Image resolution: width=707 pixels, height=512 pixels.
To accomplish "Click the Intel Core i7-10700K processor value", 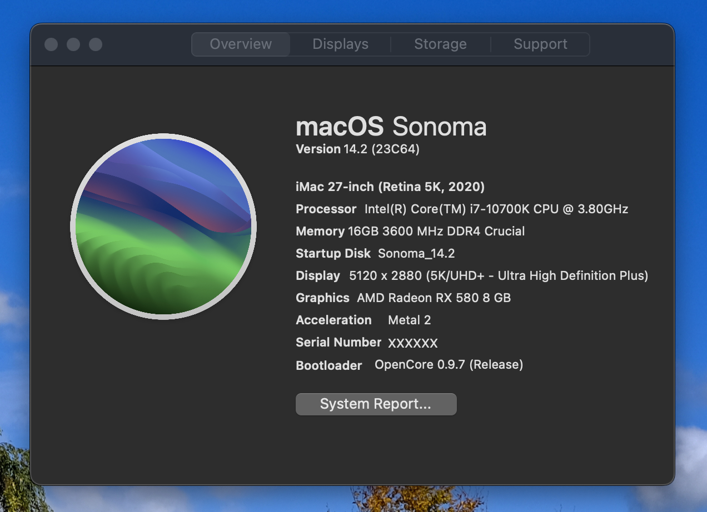I will [x=496, y=209].
